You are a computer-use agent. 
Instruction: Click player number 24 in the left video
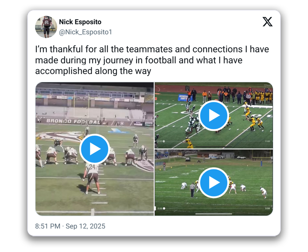coord(92,178)
